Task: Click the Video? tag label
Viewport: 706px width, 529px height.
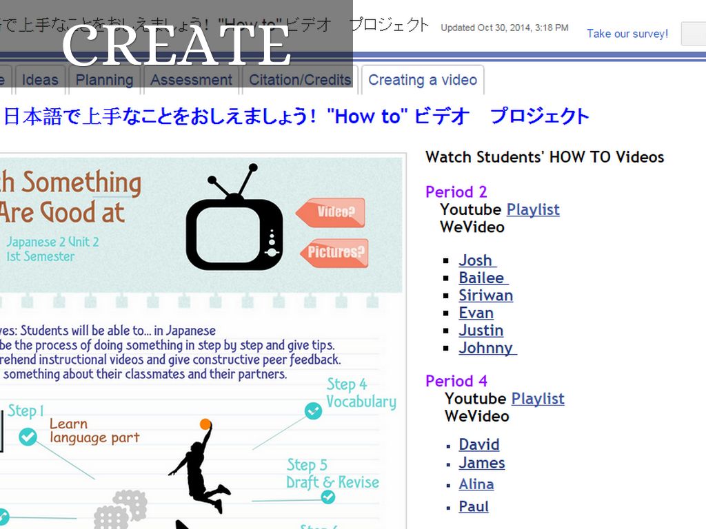Action: [x=332, y=212]
